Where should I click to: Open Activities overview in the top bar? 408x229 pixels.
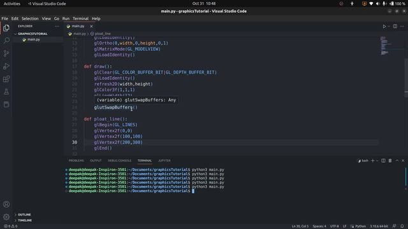[12, 4]
